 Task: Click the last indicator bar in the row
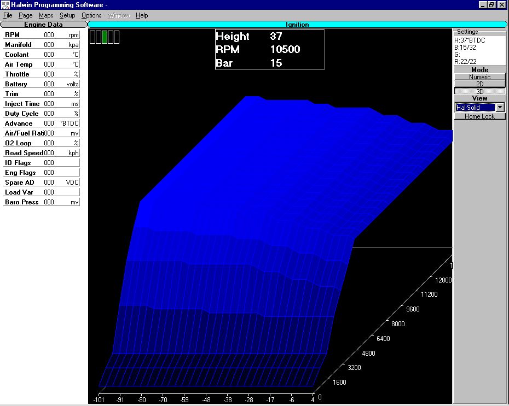[117, 37]
